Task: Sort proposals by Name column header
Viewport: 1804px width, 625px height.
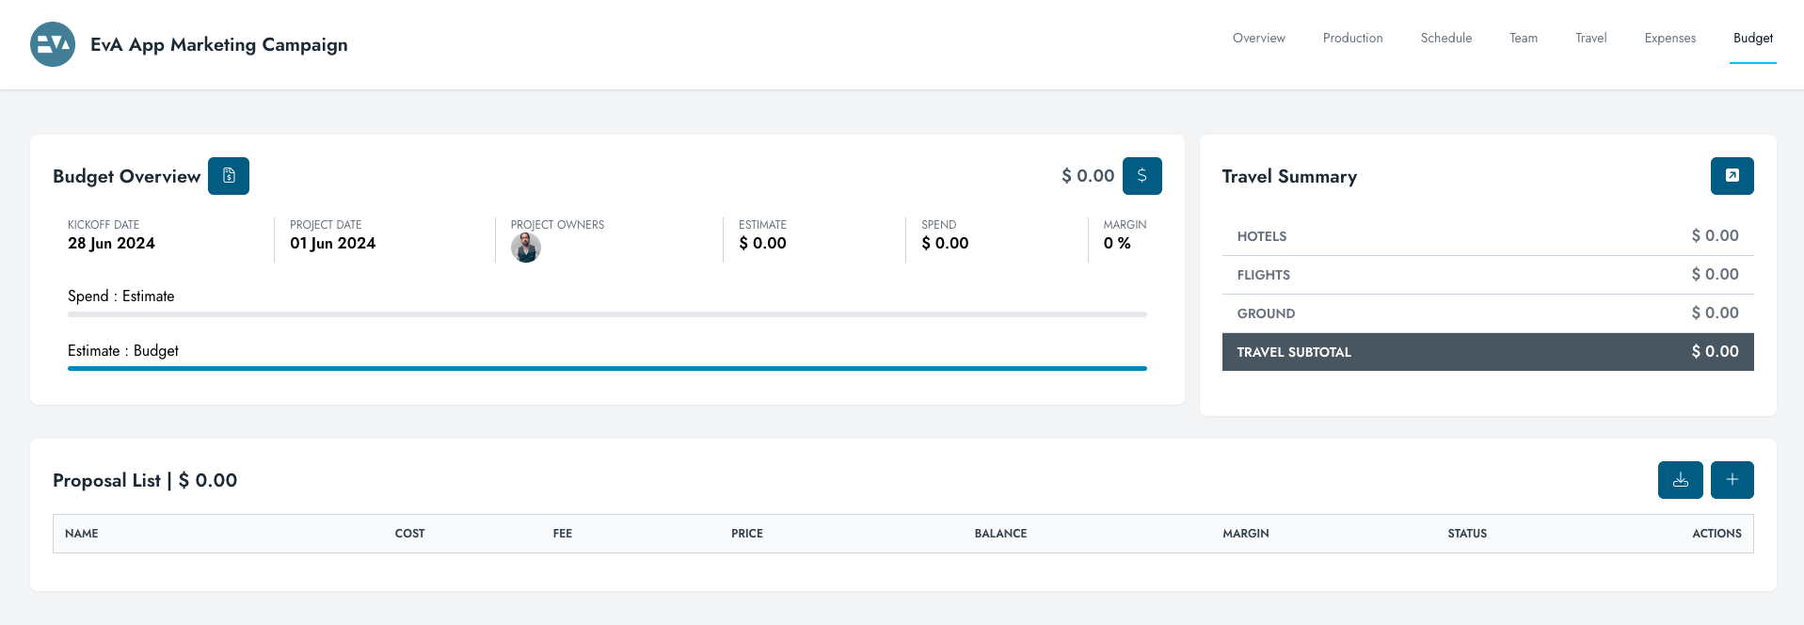Action: coord(82,534)
